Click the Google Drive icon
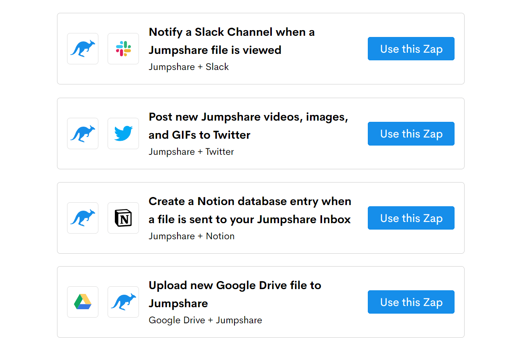The image size is (522, 349). pos(82,302)
